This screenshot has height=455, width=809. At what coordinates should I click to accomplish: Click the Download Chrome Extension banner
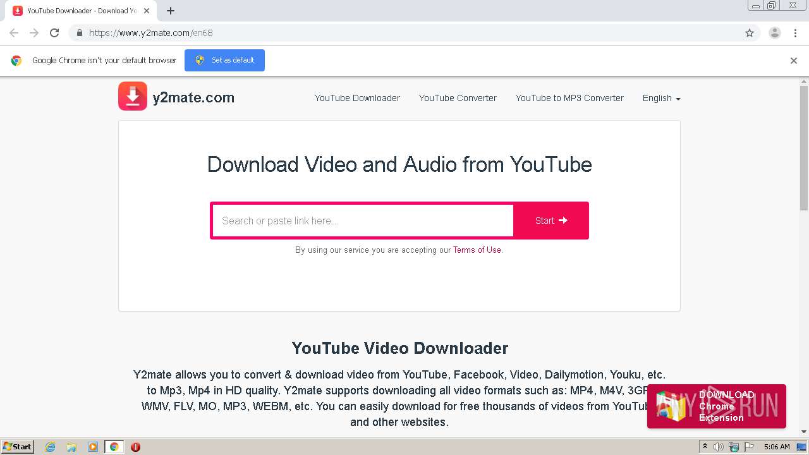[717, 406]
